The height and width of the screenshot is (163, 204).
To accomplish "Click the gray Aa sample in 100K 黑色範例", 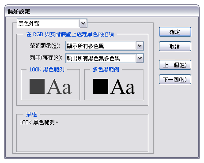I will pyautogui.click(x=59, y=87).
